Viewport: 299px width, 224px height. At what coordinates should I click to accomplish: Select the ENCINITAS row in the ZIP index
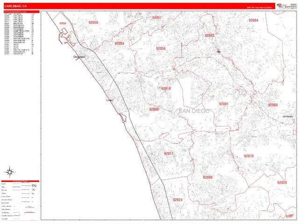point(19,24)
